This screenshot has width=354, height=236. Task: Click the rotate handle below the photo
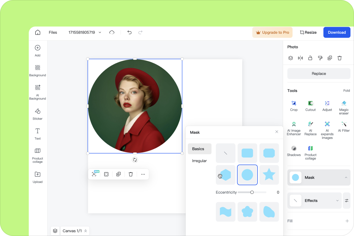[x=135, y=160]
